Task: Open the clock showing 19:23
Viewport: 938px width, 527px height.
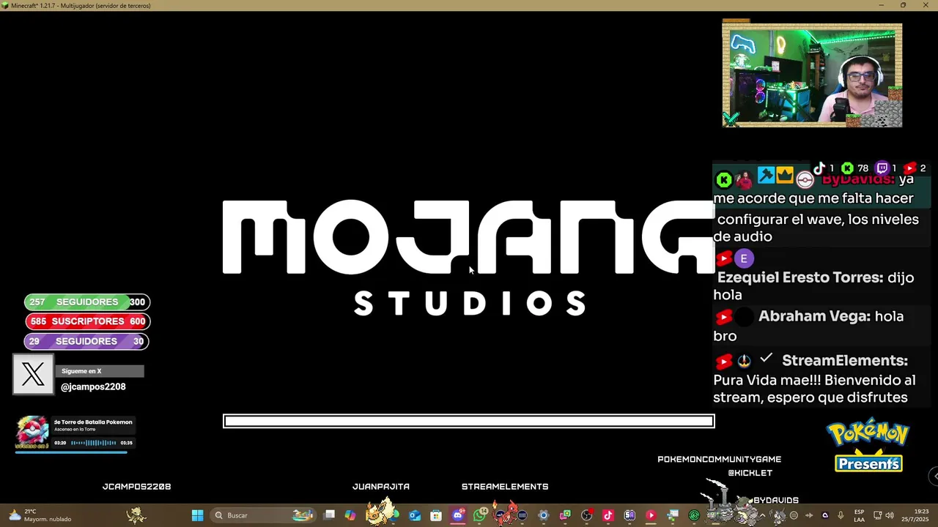Action: click(x=915, y=515)
